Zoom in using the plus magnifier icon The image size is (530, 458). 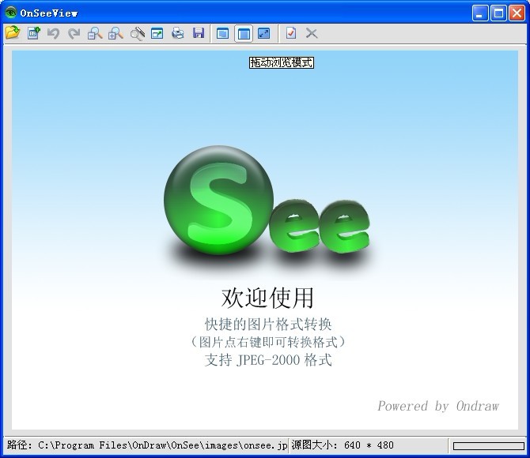coord(115,33)
